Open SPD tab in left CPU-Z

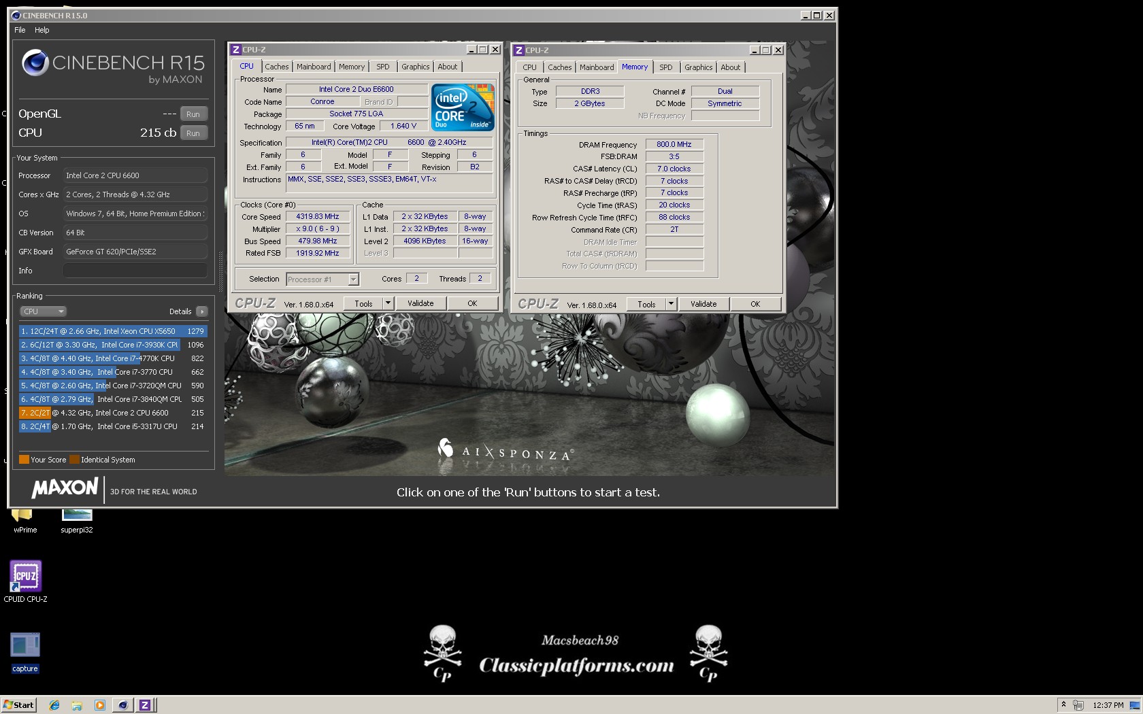point(383,67)
